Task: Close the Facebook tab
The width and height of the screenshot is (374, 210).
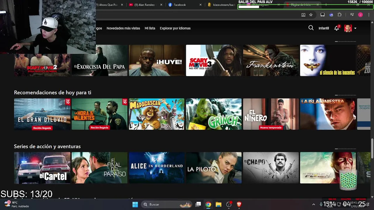Action: click(x=200, y=5)
